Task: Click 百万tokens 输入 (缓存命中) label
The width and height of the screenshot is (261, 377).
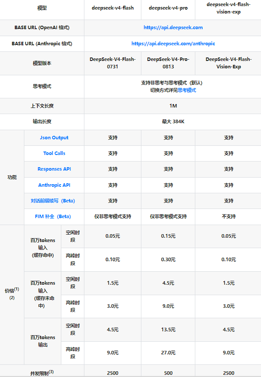Action: coord(43,248)
